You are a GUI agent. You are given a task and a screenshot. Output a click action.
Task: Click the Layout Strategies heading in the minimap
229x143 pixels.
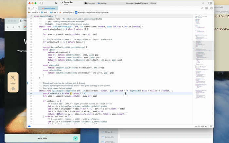click(201, 67)
